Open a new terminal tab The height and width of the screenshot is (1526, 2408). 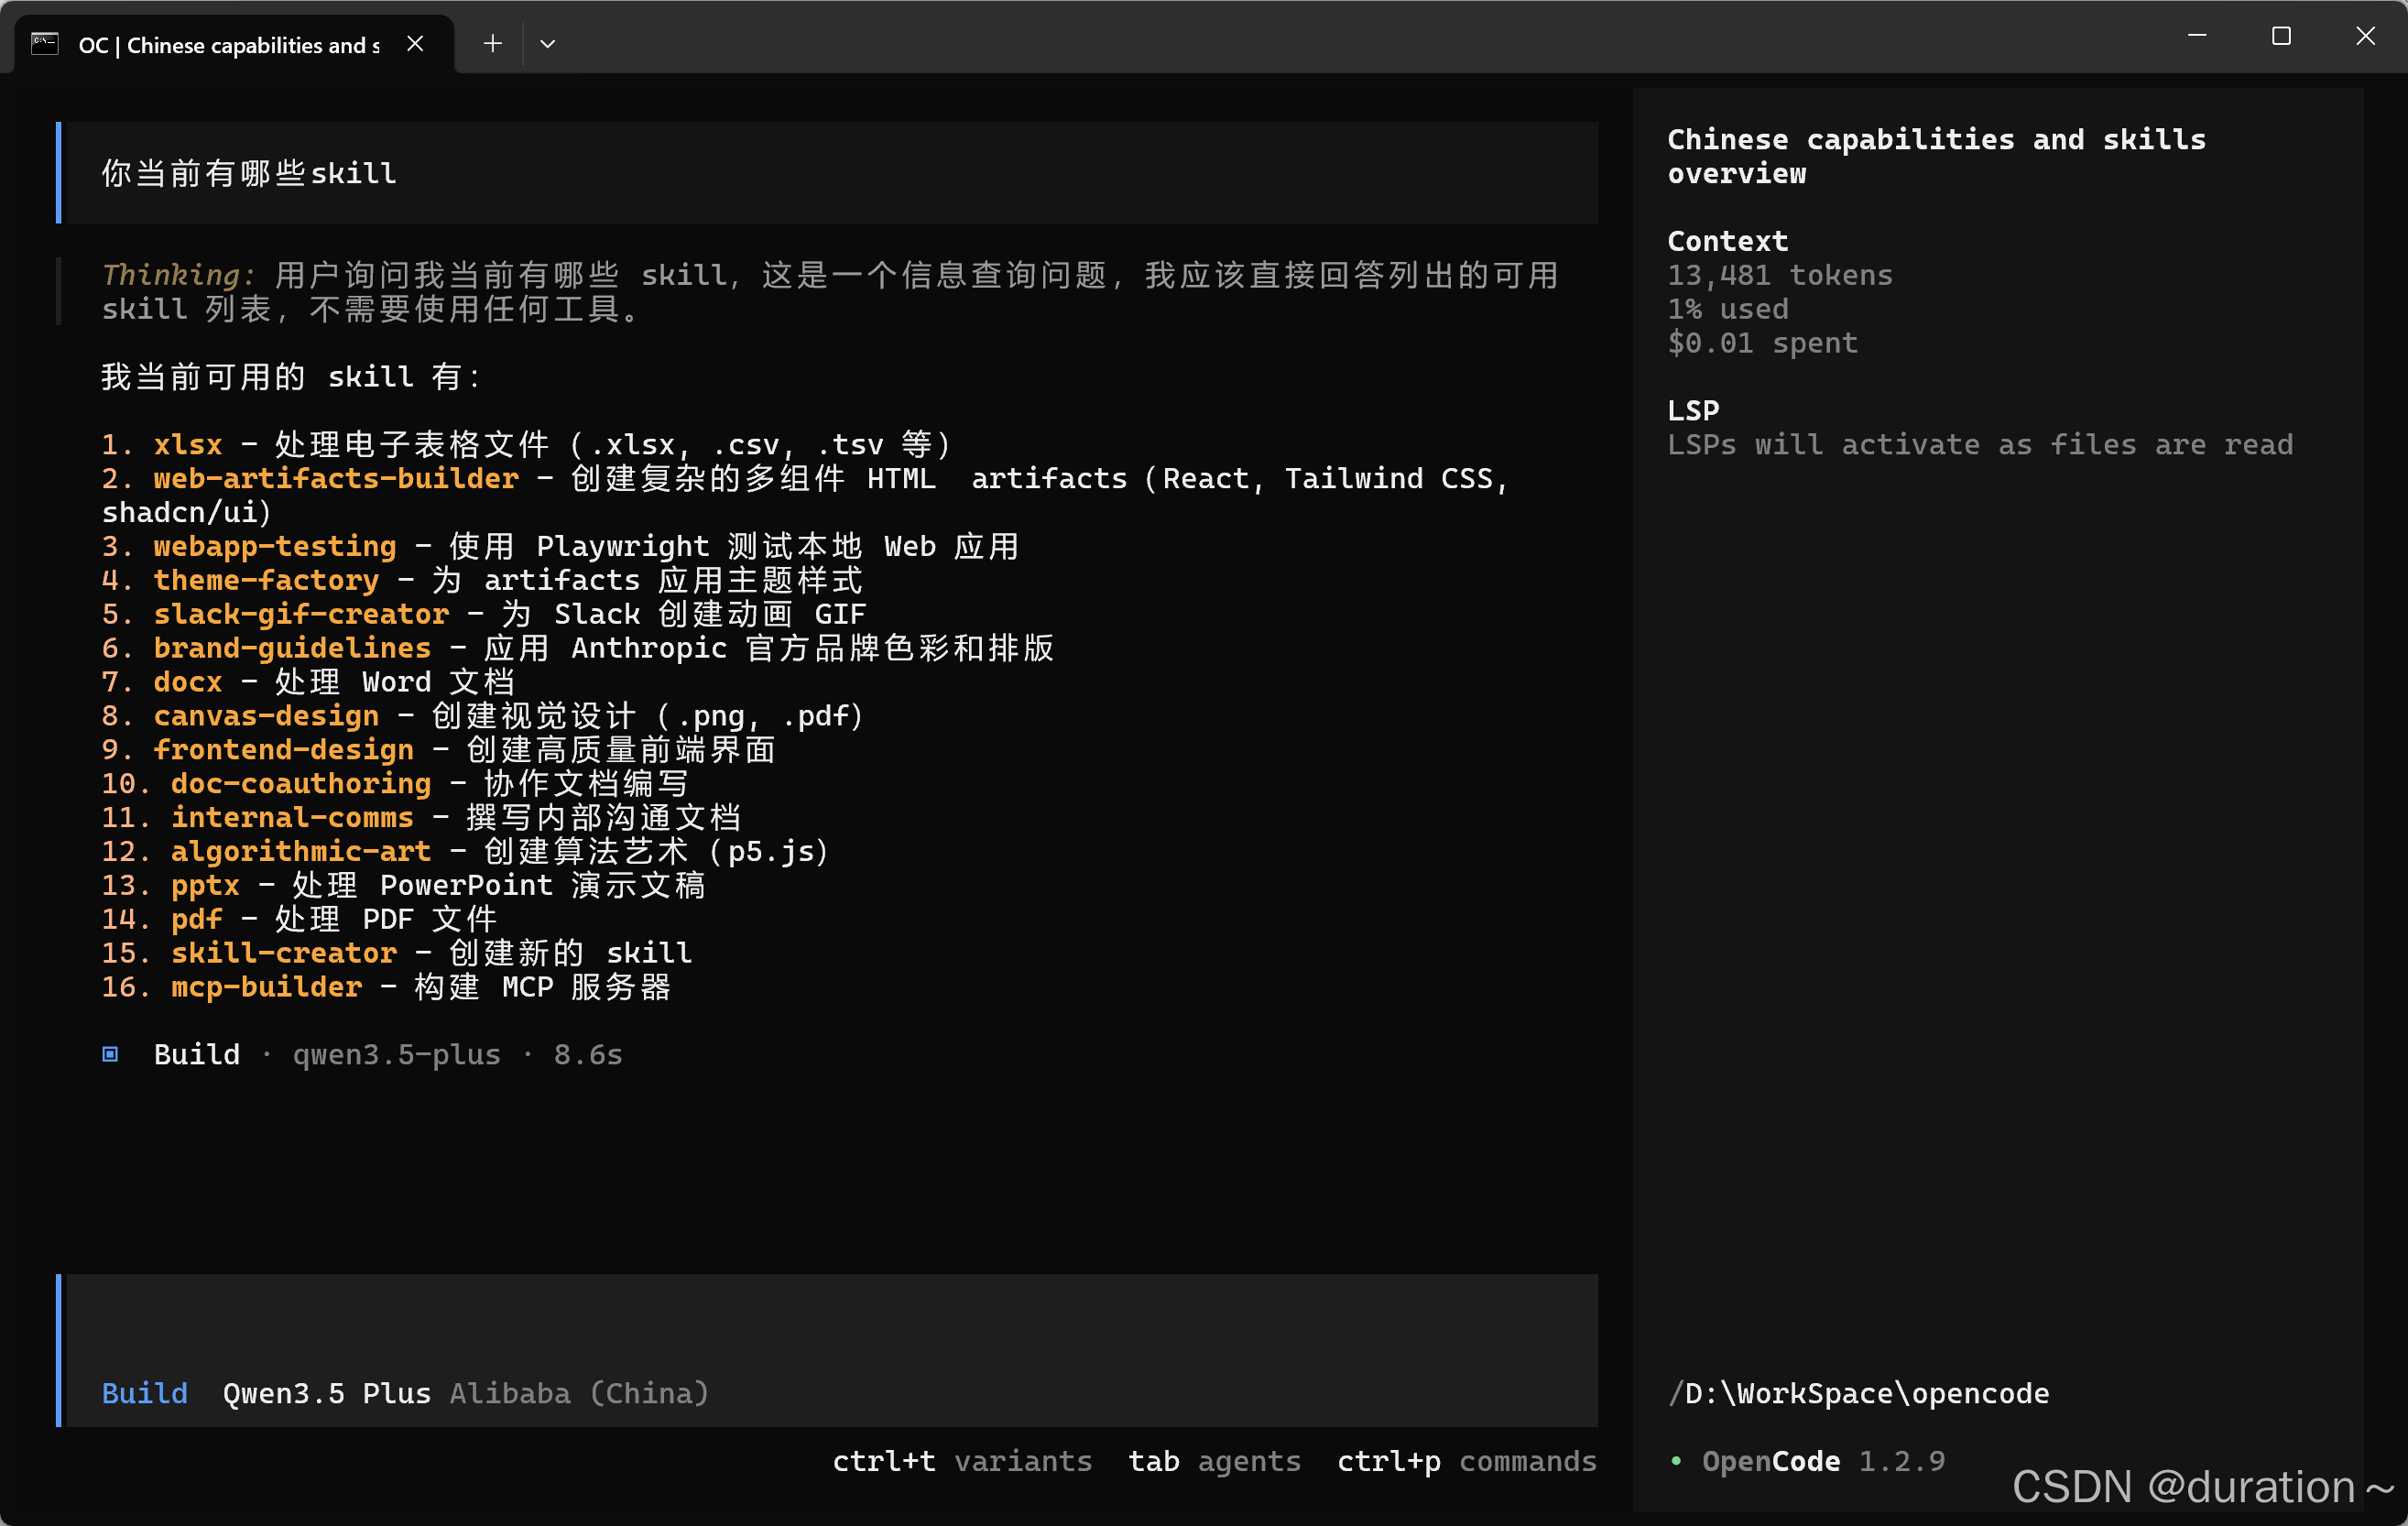coord(492,43)
